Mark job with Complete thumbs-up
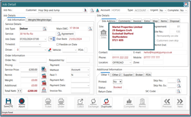Image resolution: width=191 pixels, height=117 pixels. tap(129, 103)
